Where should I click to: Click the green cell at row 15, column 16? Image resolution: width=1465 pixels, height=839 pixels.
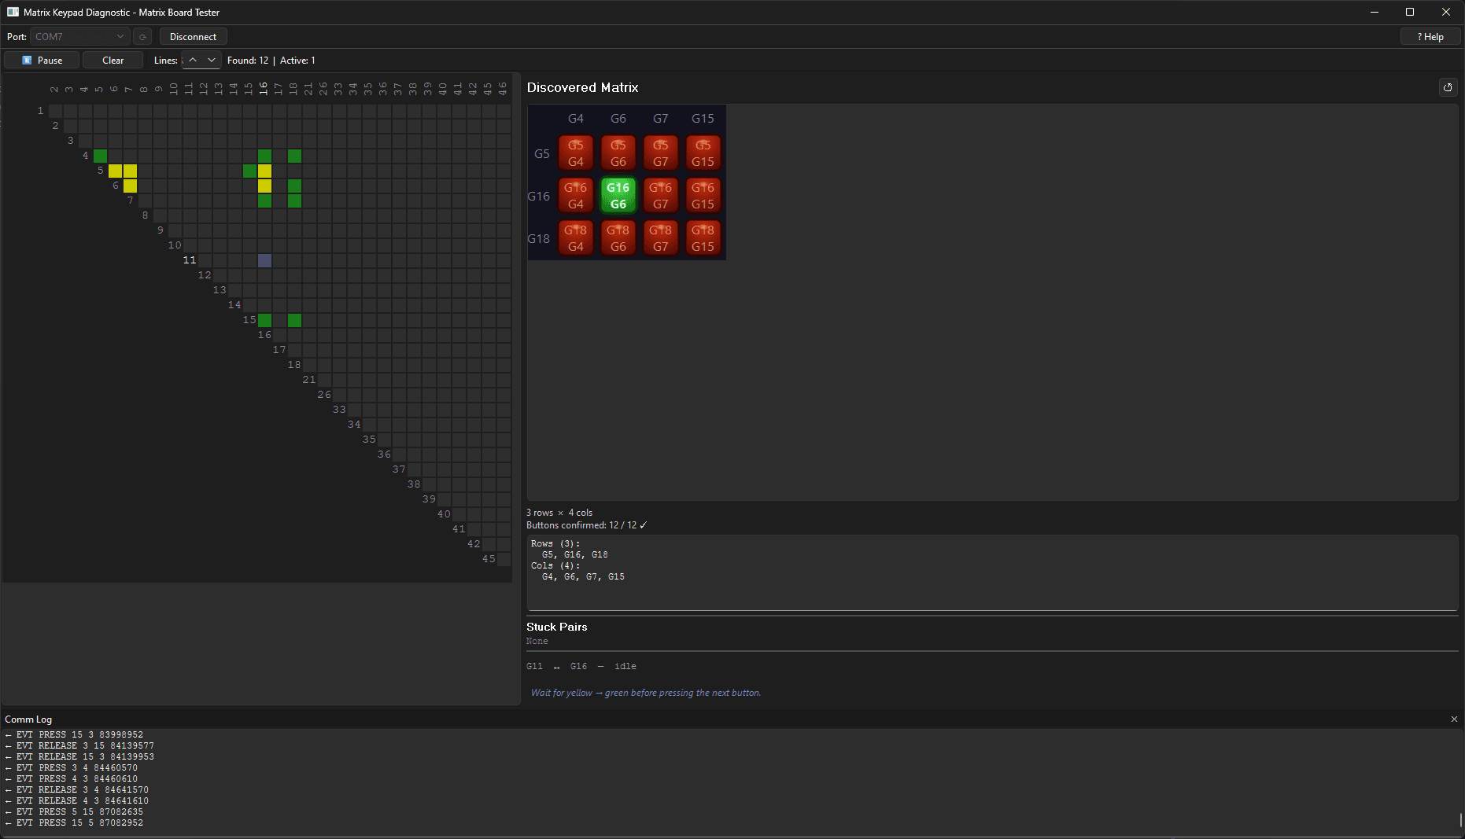(x=264, y=320)
